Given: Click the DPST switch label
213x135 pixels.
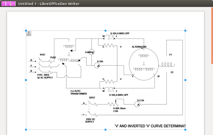Looking at the screenshot, I should pos(92,98).
